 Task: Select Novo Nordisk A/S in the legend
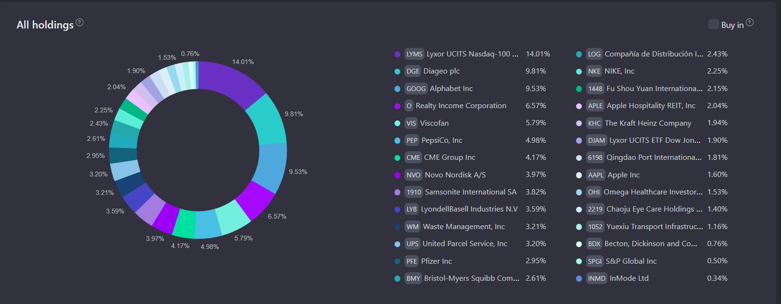(x=455, y=175)
